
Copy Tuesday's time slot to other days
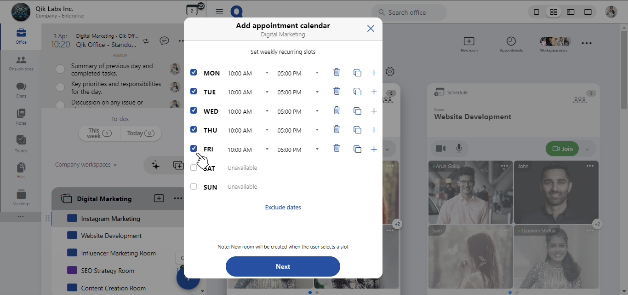357,92
